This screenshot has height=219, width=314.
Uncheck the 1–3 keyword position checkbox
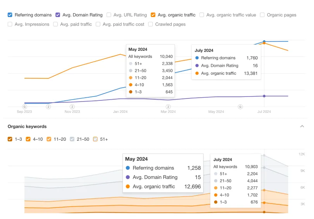pos(10,139)
